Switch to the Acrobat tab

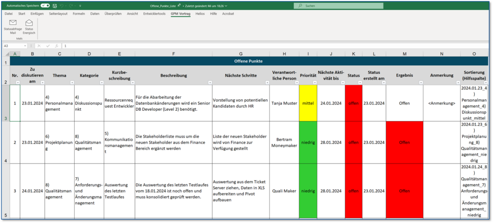click(x=228, y=14)
